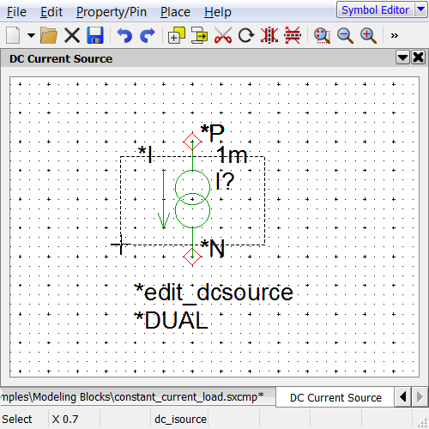Undo with the blue back arrow
Screen dimensions: 429x429
pyautogui.click(x=124, y=35)
